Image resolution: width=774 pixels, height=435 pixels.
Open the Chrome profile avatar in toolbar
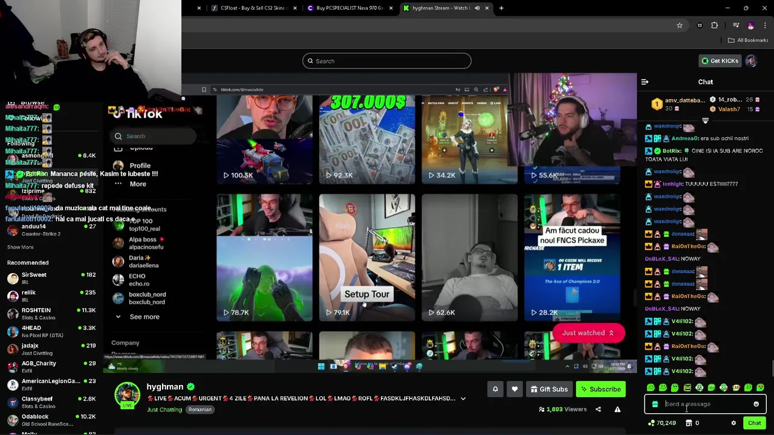click(x=751, y=25)
